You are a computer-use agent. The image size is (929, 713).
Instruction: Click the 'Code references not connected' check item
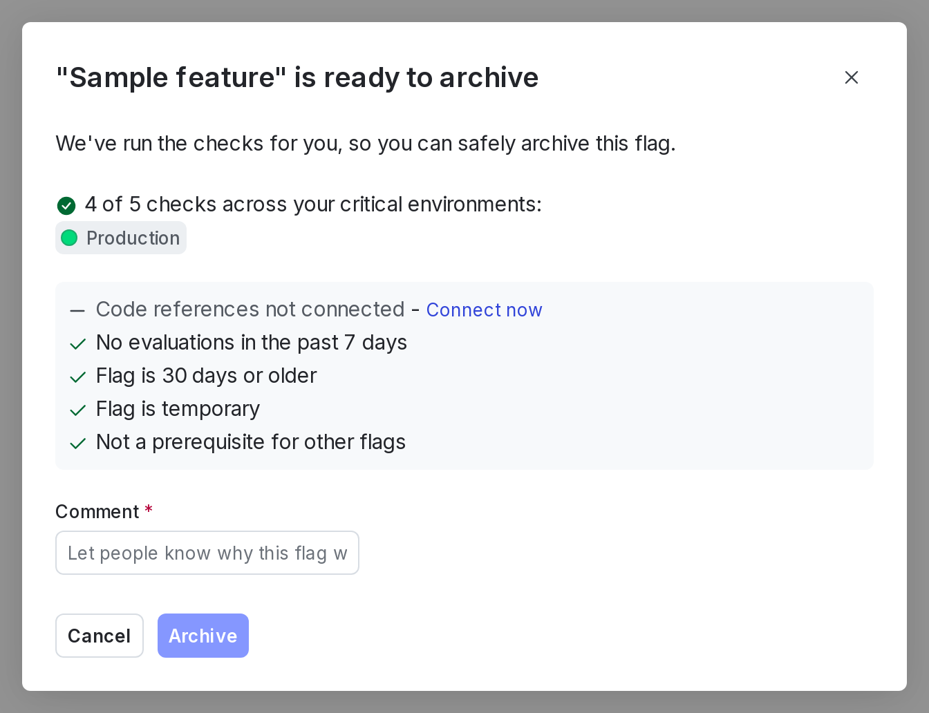pyautogui.click(x=251, y=310)
